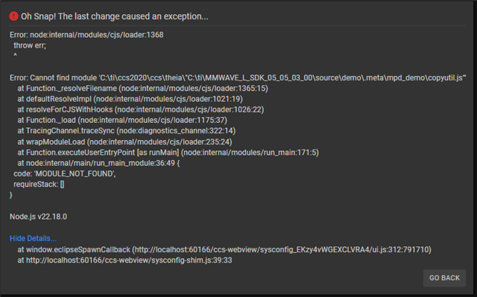
Task: Select the TracingChannel.traceSync stack line
Action: pyautogui.click(x=126, y=131)
